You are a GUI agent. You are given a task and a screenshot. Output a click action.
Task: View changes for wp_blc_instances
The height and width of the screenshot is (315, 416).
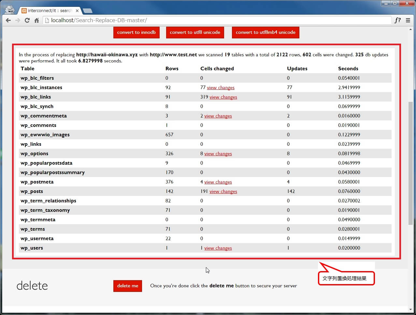tap(221, 88)
